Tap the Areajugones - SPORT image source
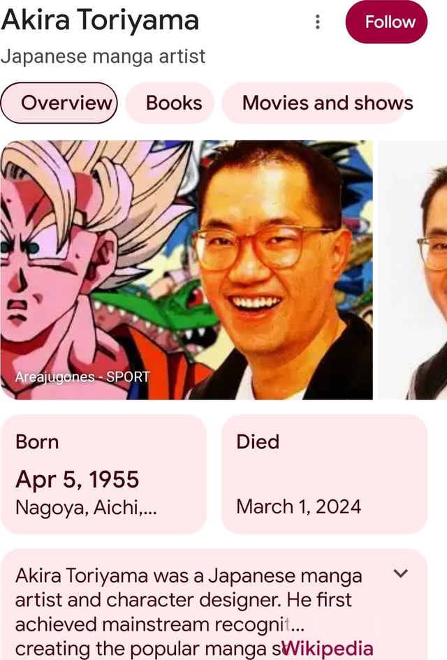Screen dimensions: 447x660 [82, 376]
